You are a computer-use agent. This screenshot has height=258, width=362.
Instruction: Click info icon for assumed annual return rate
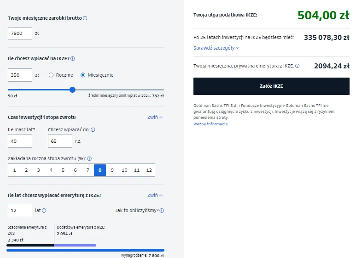pyautogui.click(x=89, y=159)
